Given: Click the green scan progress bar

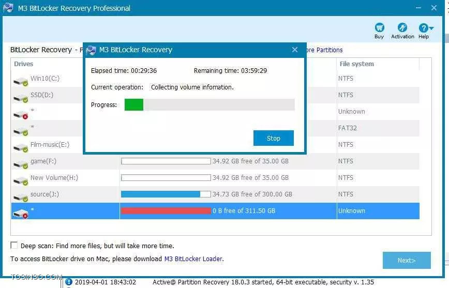Looking at the screenshot, I should tap(134, 105).
